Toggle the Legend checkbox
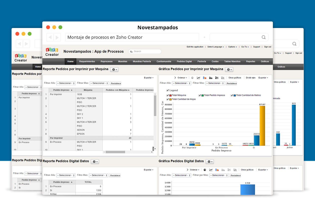Viewport: 315px width, 215px height. 168,90
